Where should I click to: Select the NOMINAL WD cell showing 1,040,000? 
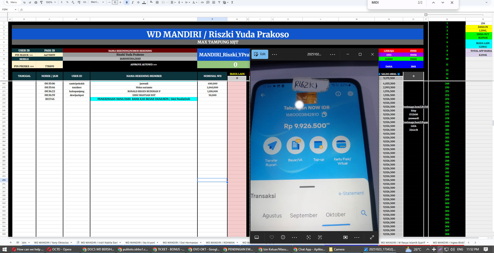pos(212,87)
